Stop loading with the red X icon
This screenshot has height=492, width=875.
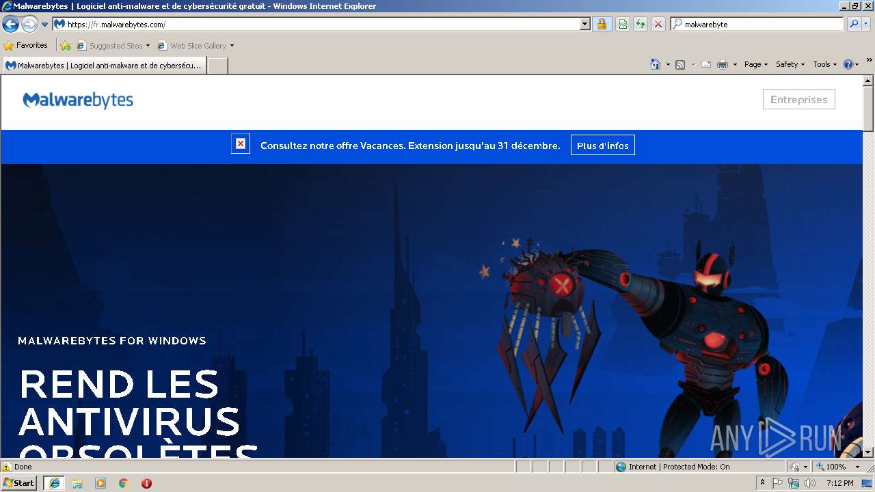tap(658, 24)
